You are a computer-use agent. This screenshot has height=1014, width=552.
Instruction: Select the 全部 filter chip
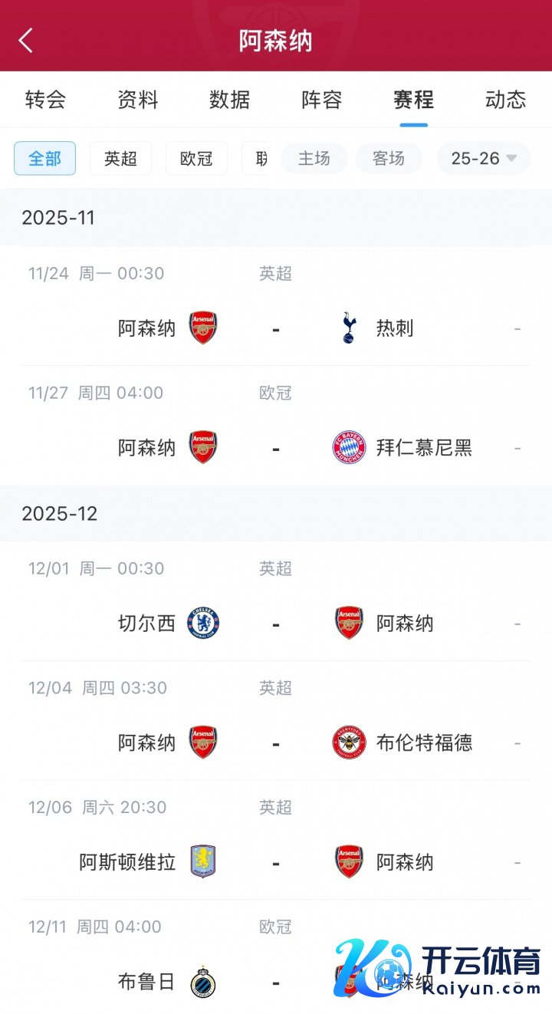click(x=44, y=159)
